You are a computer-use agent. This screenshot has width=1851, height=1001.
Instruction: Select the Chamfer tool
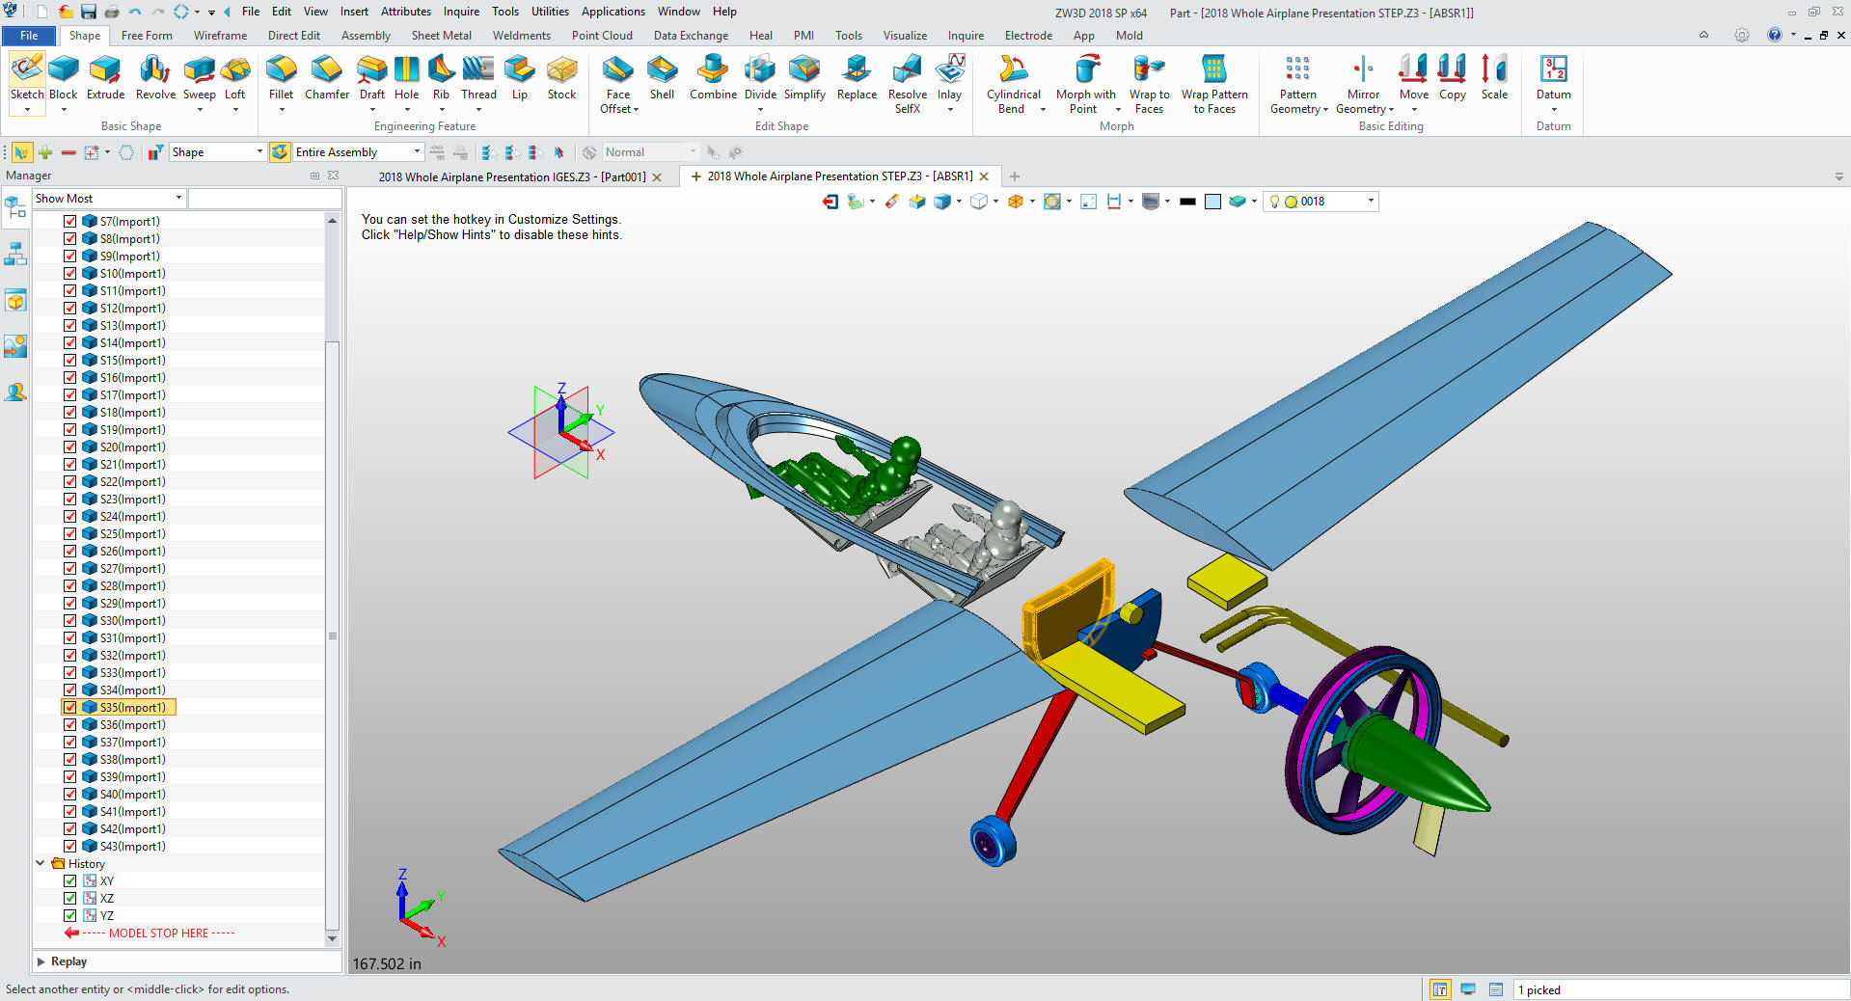327,77
